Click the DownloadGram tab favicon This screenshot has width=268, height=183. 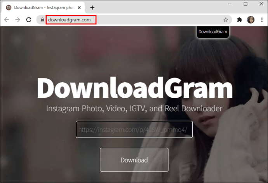[x=9, y=7]
